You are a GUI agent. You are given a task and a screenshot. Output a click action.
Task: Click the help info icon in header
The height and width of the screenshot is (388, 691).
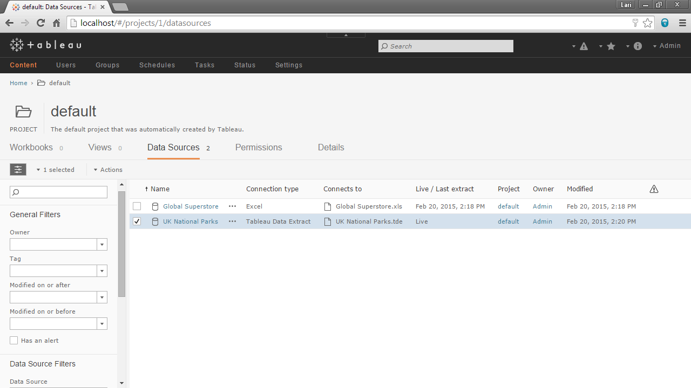(x=638, y=46)
